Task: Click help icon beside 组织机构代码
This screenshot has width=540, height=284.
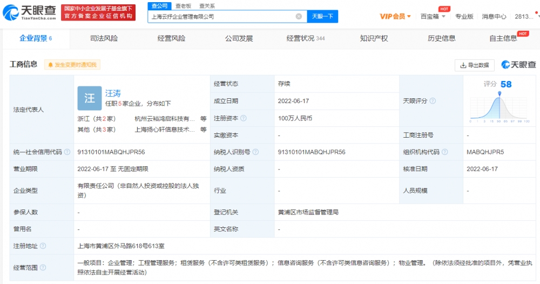Action: [444, 152]
